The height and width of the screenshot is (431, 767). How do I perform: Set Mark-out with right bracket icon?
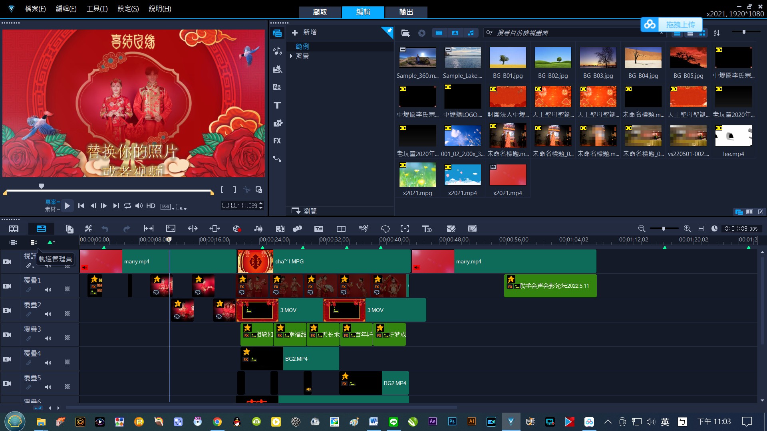[234, 190]
